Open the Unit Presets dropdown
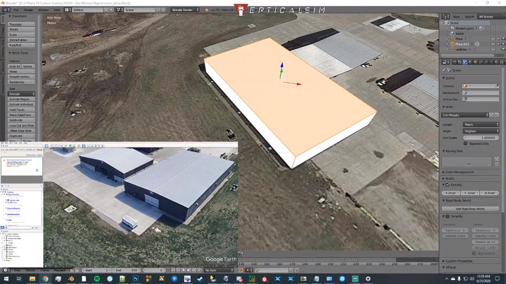The height and width of the screenshot is (284, 506). tap(465, 115)
